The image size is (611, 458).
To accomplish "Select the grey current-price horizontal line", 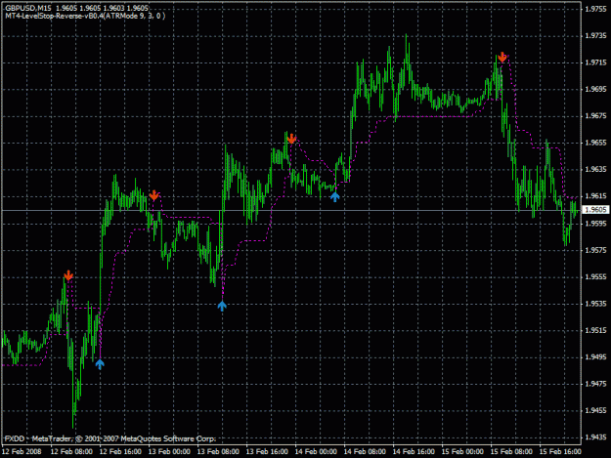I will tap(291, 211).
